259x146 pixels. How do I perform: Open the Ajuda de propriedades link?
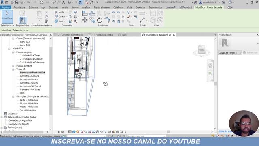point(225,131)
